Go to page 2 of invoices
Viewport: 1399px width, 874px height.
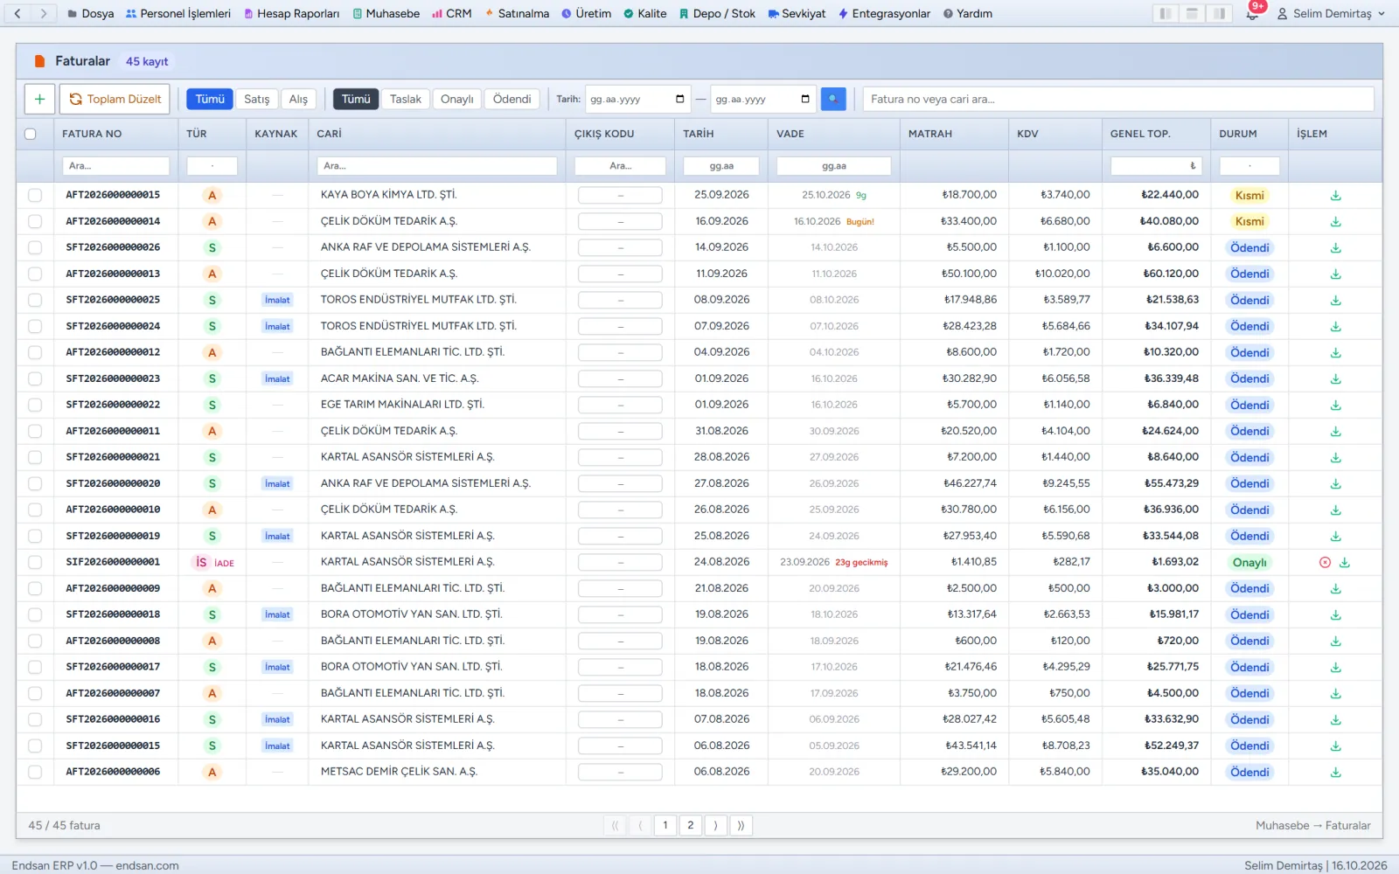pyautogui.click(x=690, y=825)
